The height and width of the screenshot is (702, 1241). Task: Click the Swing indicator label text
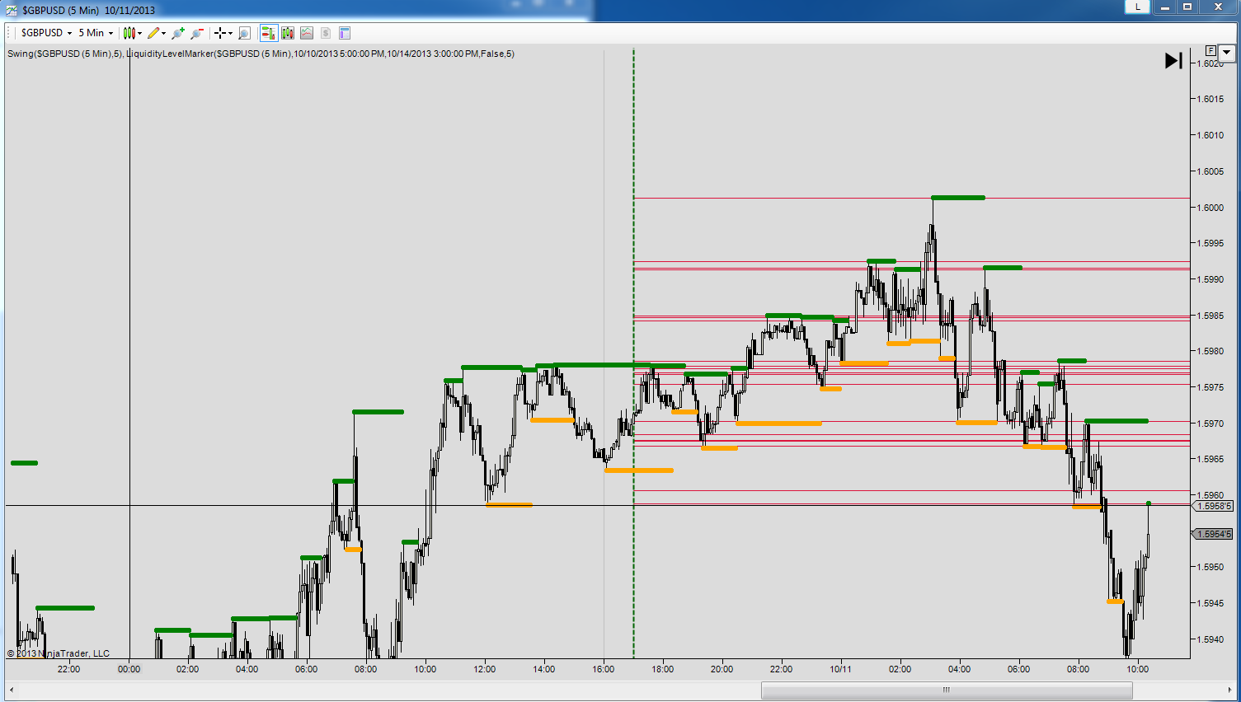pyautogui.click(x=65, y=54)
